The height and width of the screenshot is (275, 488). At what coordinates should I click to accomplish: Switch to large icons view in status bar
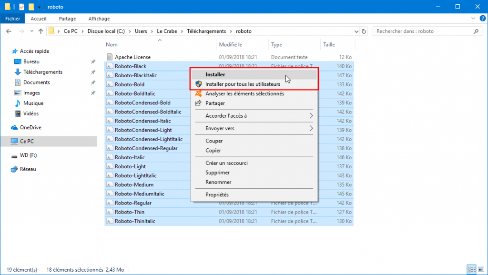click(481, 269)
